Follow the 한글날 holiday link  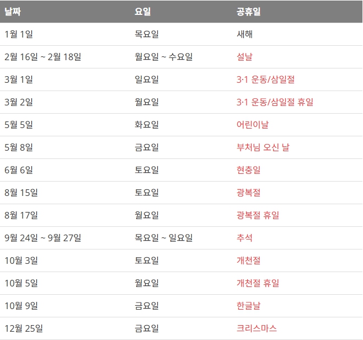[x=248, y=306]
